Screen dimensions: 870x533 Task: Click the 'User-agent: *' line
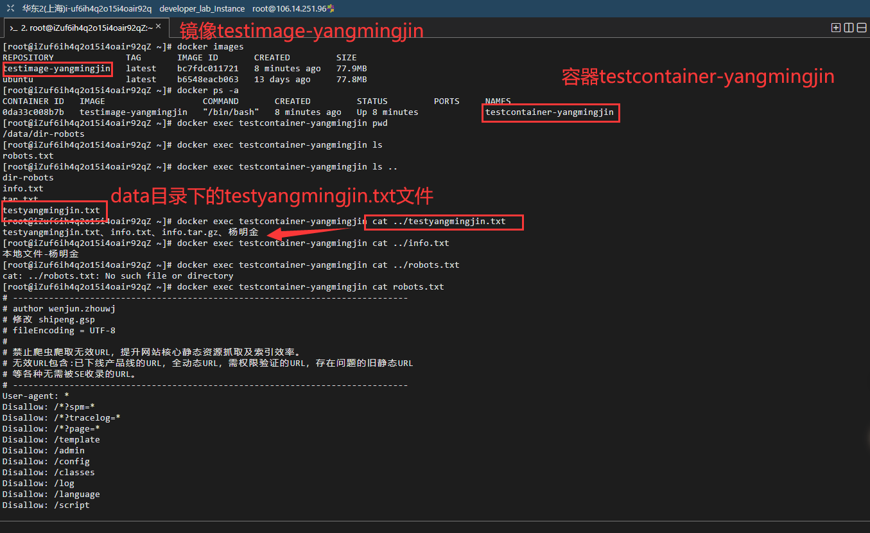(36, 396)
